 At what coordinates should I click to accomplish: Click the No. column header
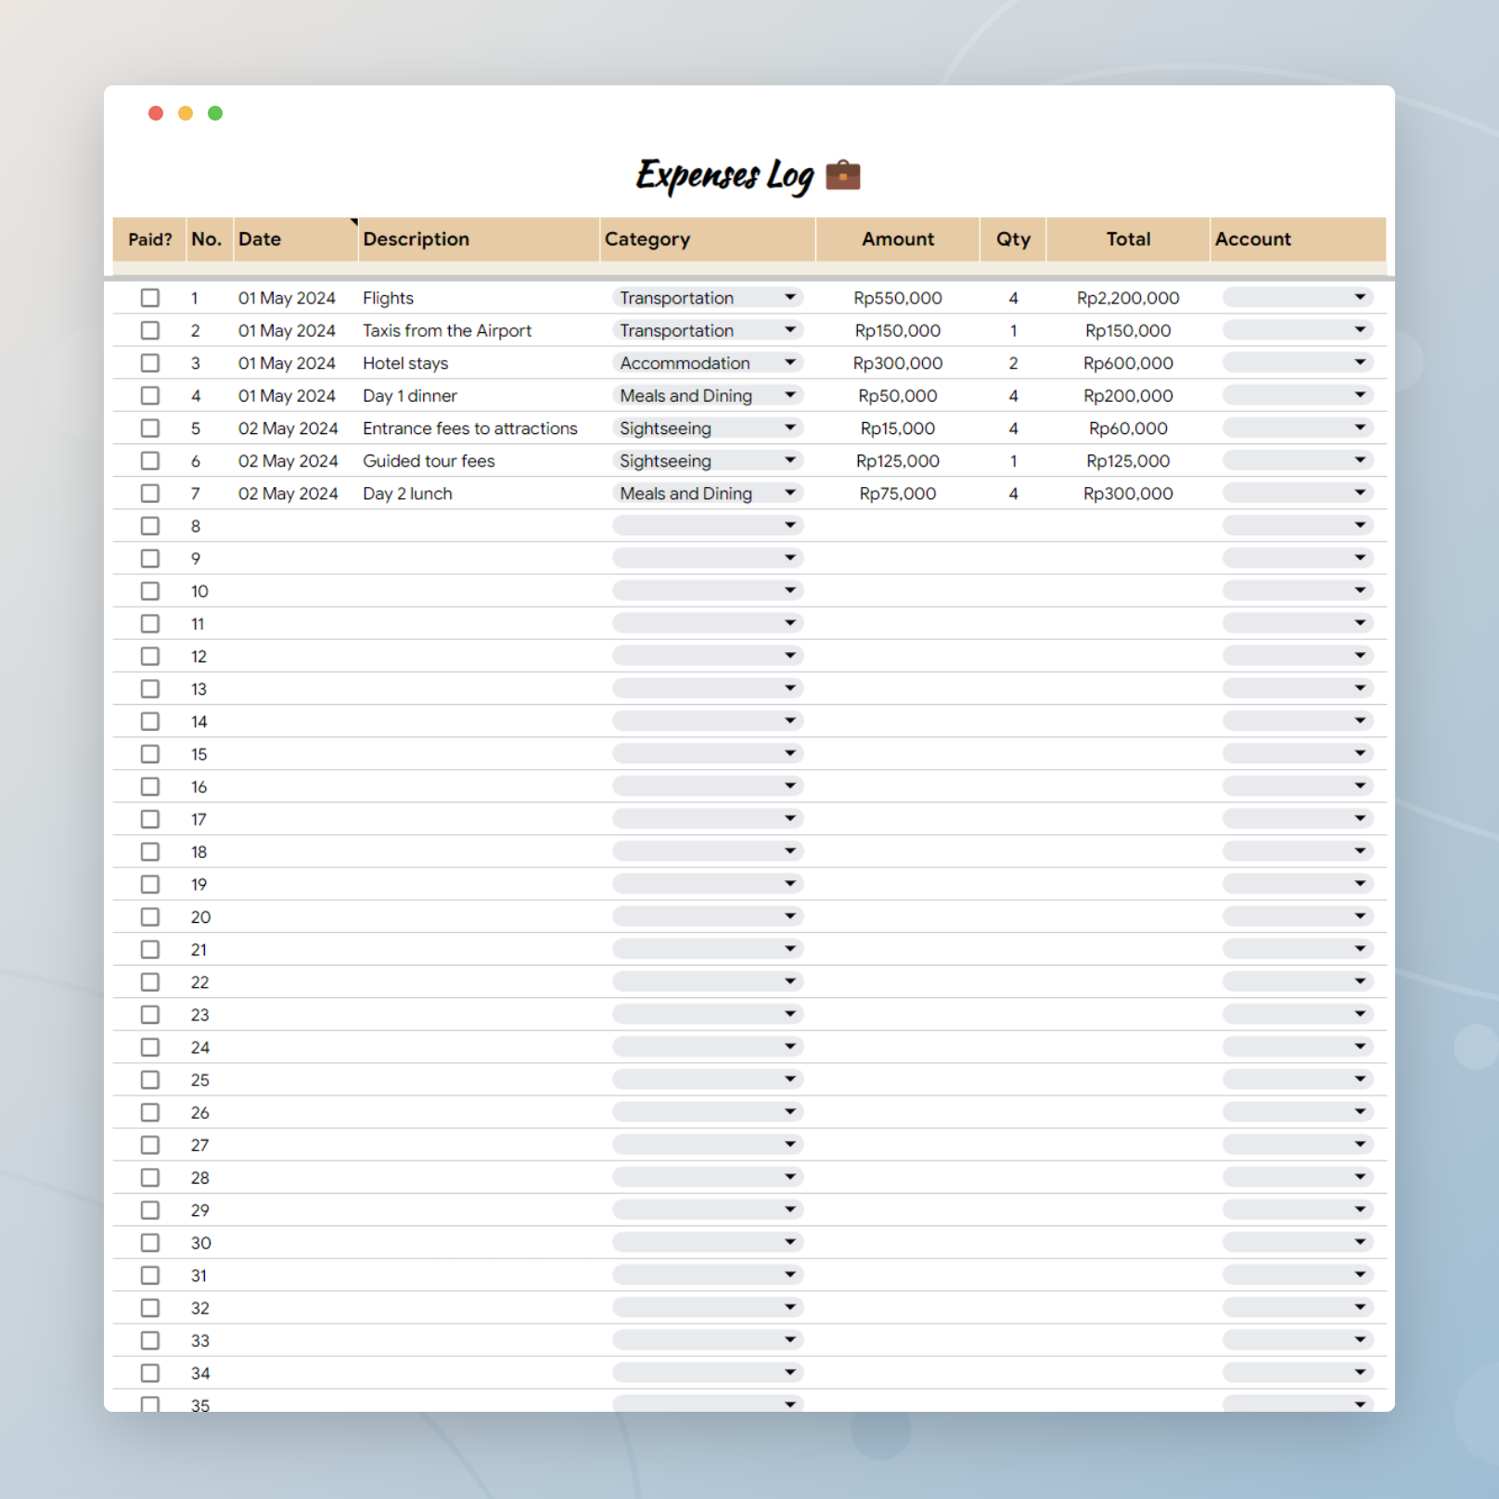(209, 239)
